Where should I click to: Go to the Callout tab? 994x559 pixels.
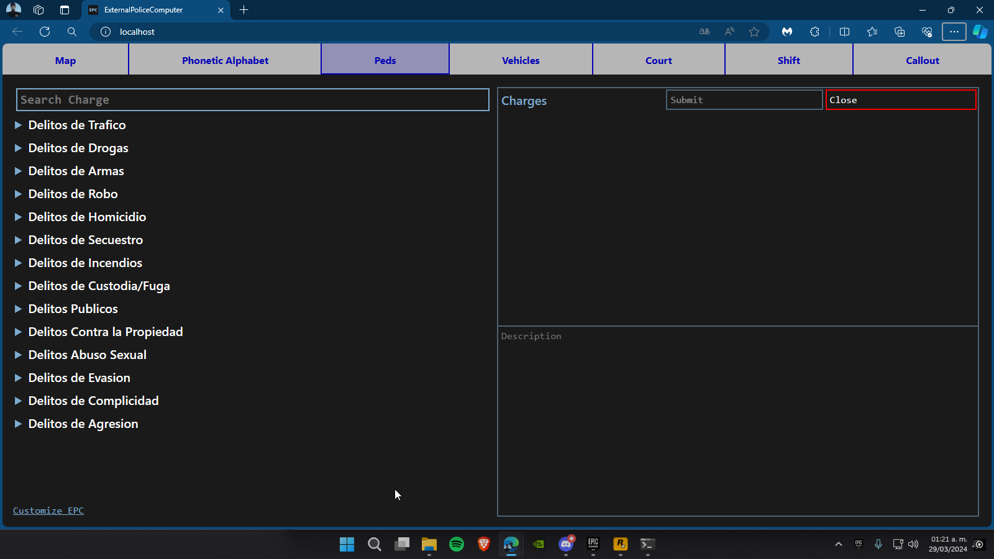pos(922,60)
